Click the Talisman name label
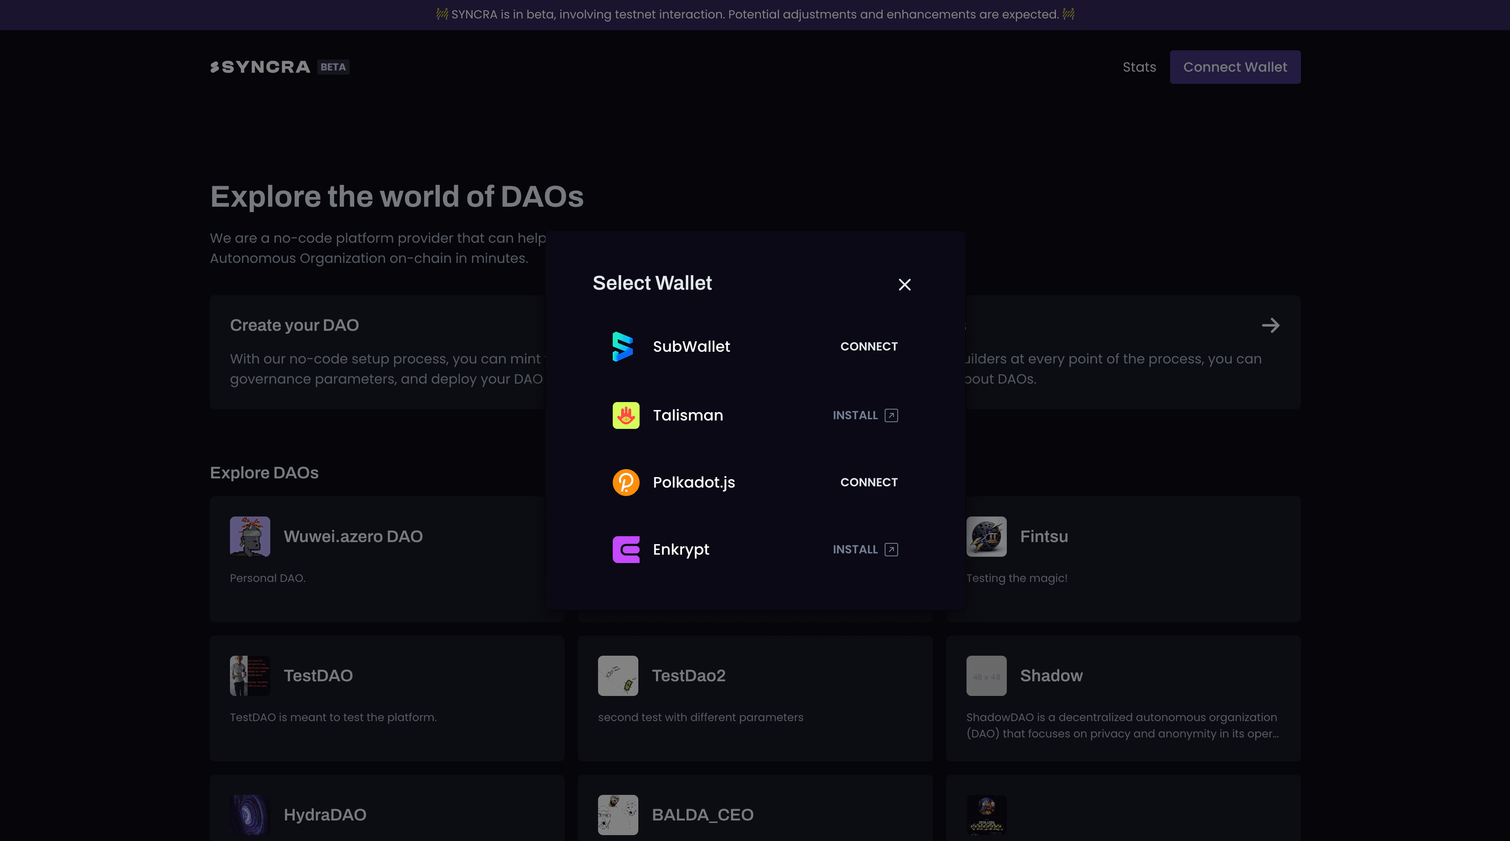The image size is (1510, 841). pos(687,415)
